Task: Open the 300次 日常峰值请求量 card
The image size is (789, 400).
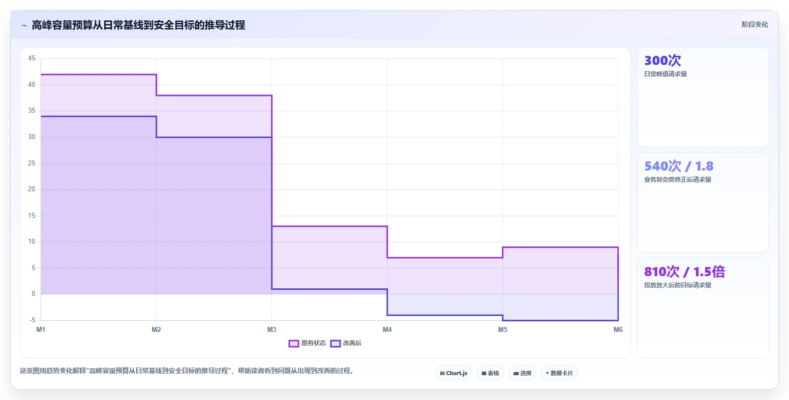Action: (703, 97)
